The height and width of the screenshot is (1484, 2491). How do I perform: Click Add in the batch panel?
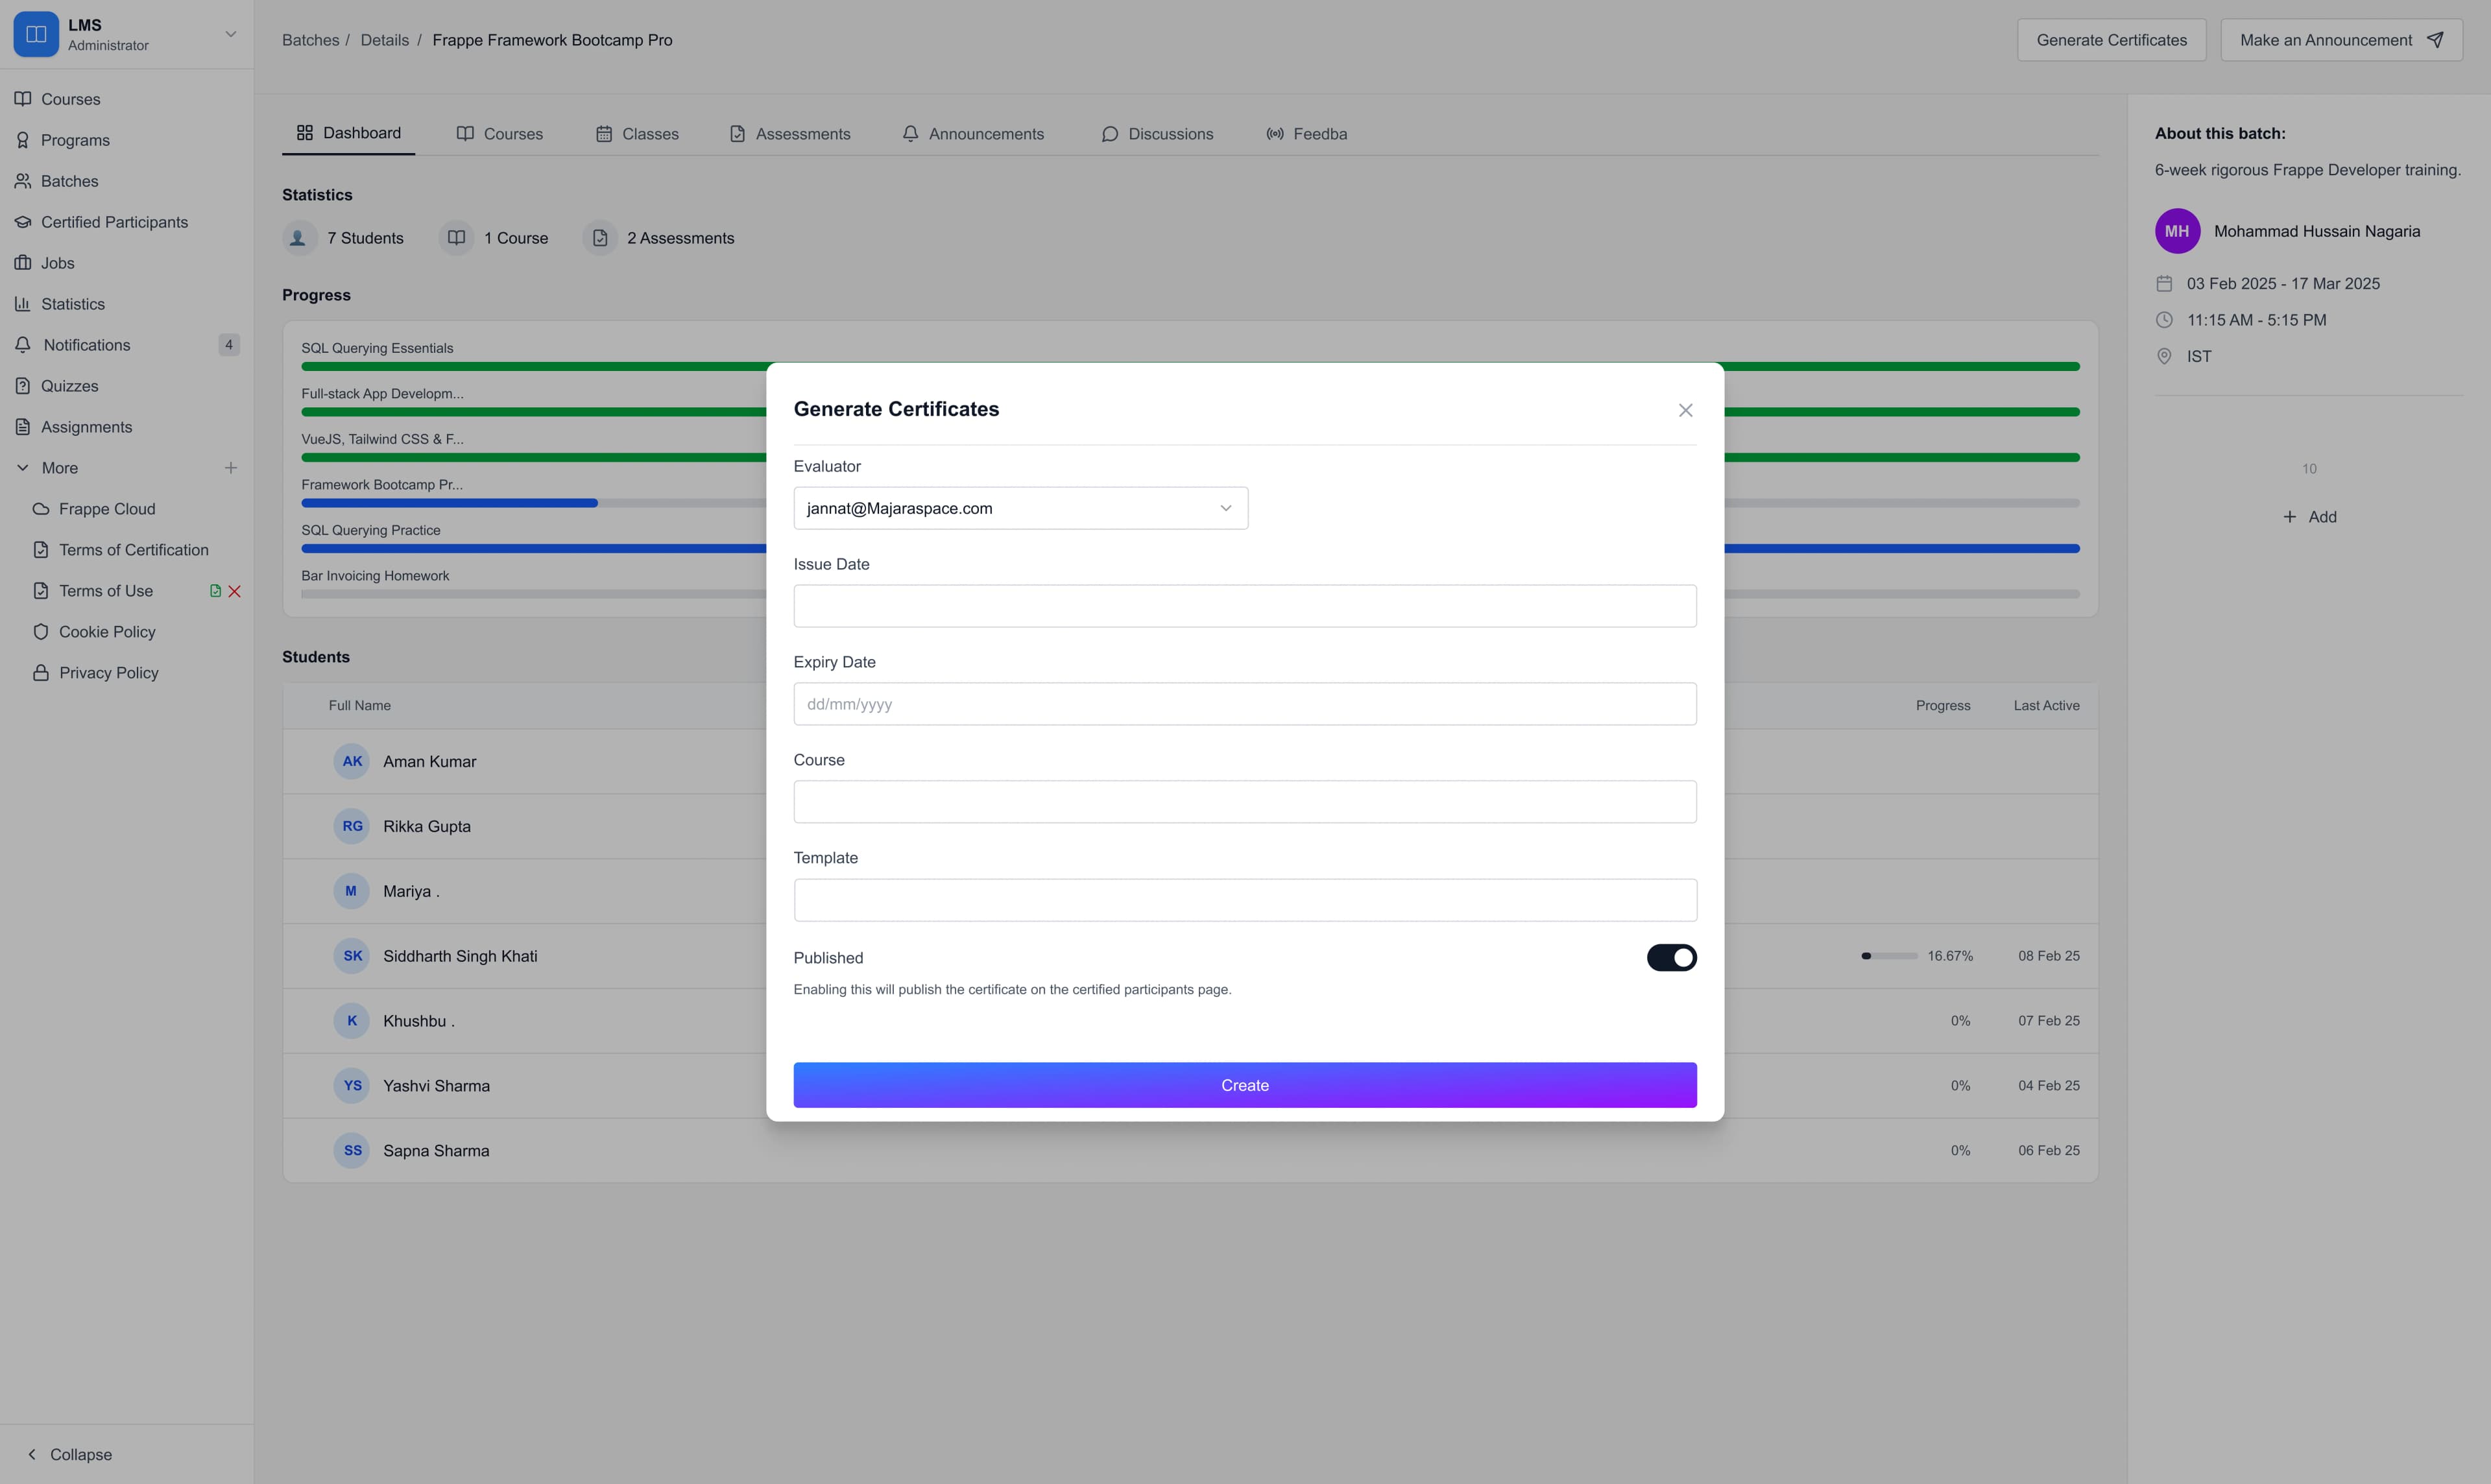2310,516
